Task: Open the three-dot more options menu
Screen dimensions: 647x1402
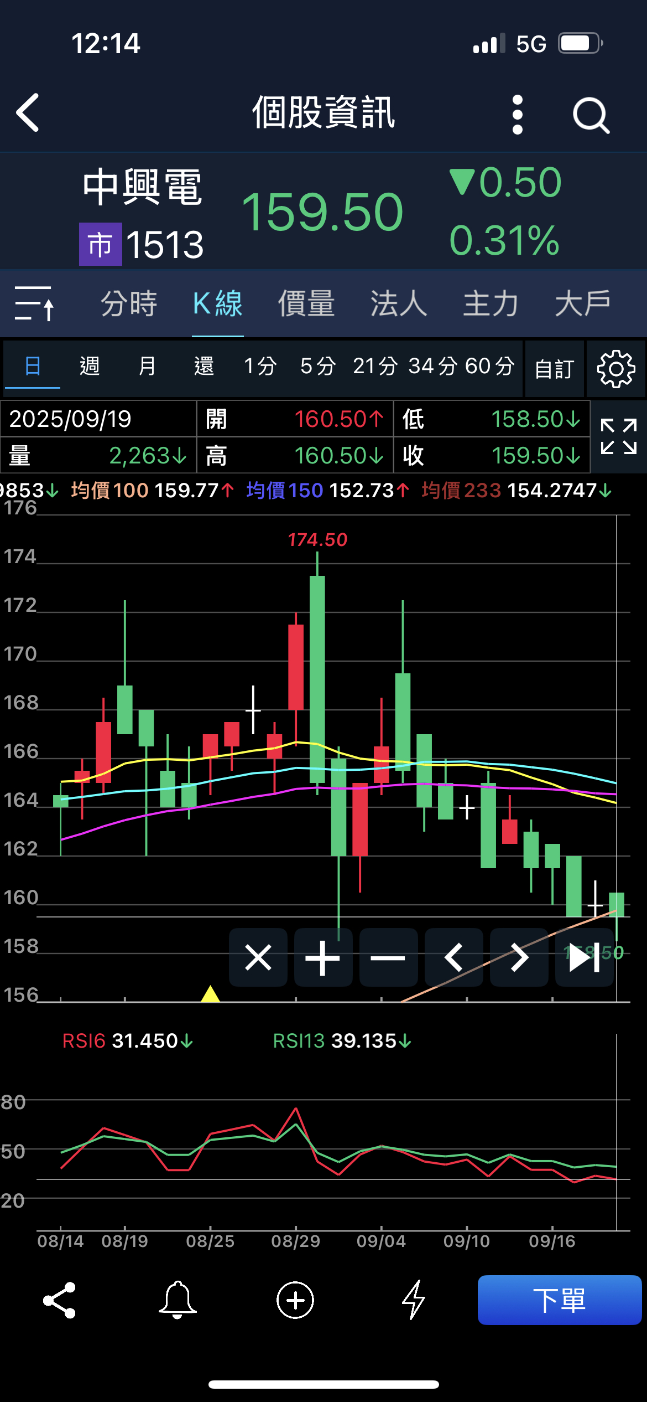Action: pos(517,115)
